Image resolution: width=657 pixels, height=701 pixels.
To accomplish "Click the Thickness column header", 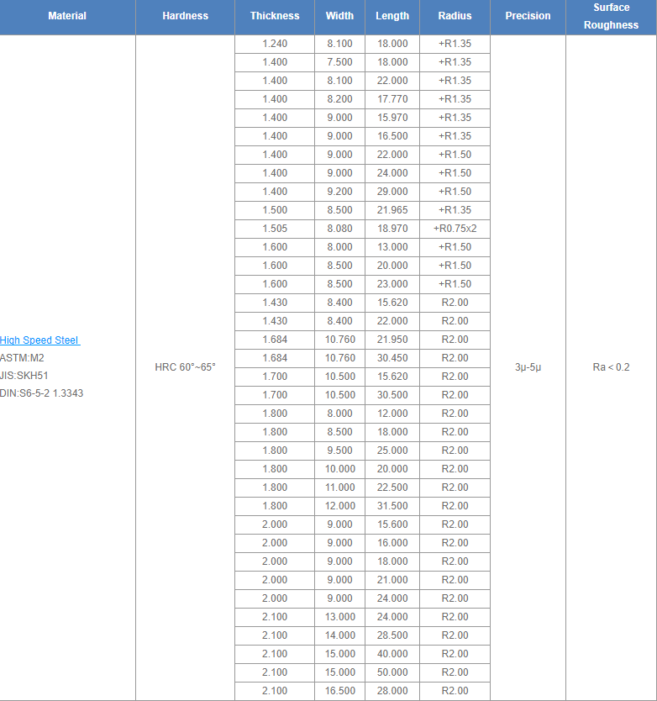I will click(x=275, y=16).
